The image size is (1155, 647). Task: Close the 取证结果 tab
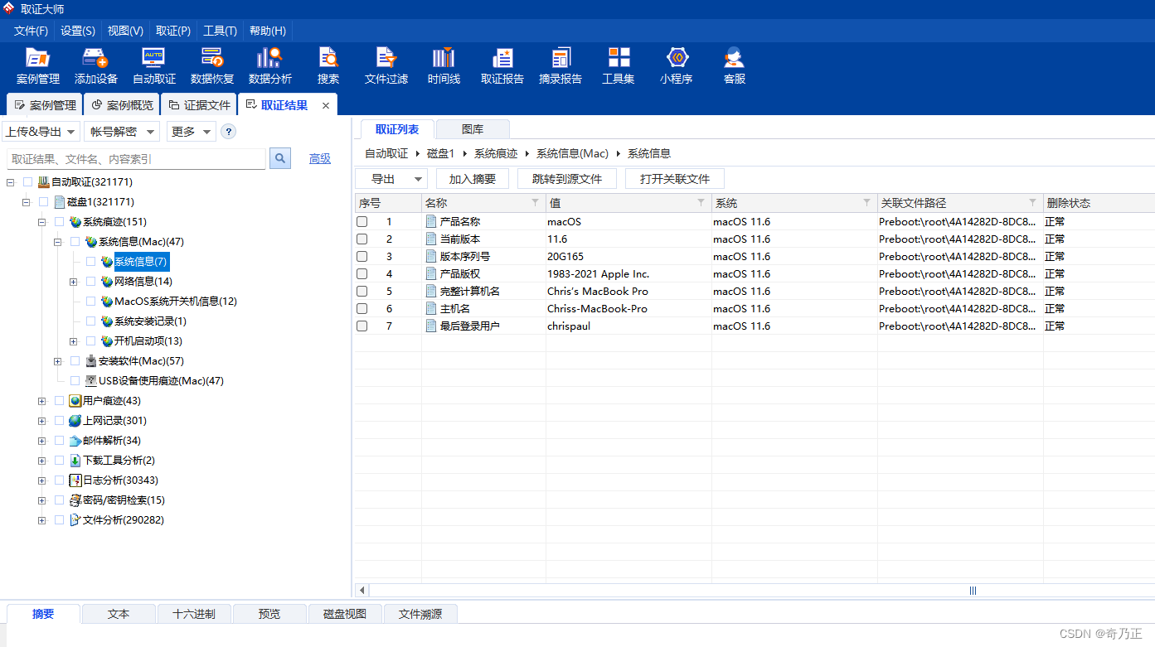[326, 106]
